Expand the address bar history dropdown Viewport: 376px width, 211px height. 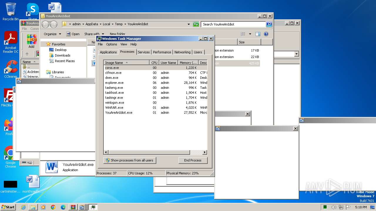(x=189, y=24)
